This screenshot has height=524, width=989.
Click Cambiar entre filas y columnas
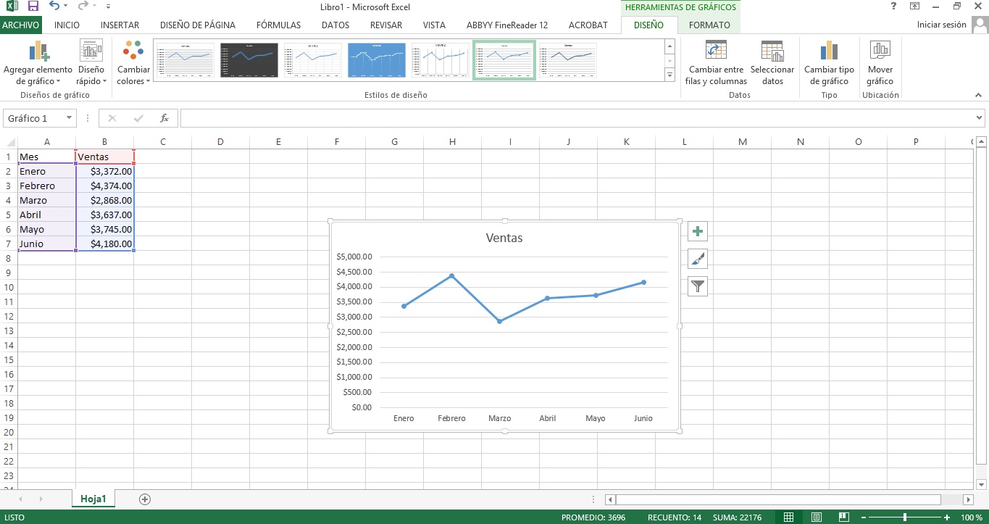[716, 63]
